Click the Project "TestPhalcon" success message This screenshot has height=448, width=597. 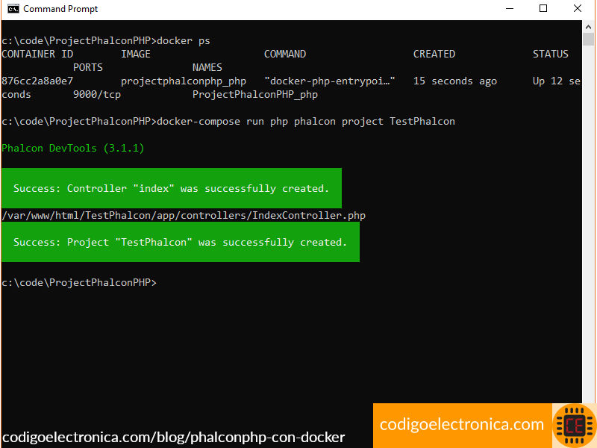click(x=181, y=242)
